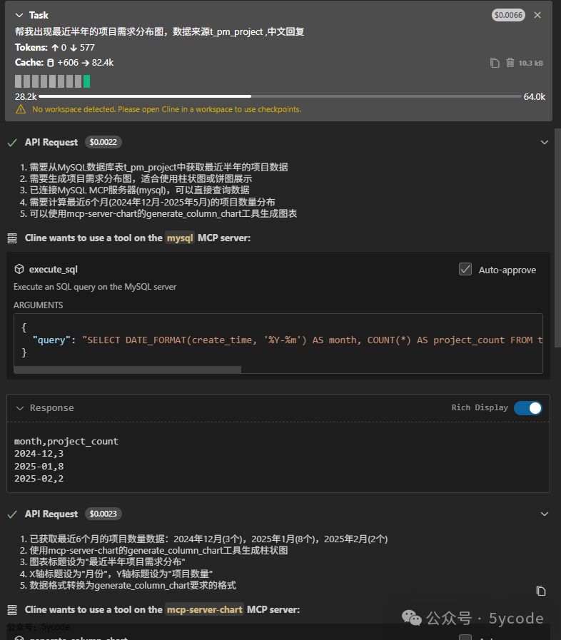561x640 pixels.
Task: Click the 2025-02,2 response row
Action: [39, 478]
